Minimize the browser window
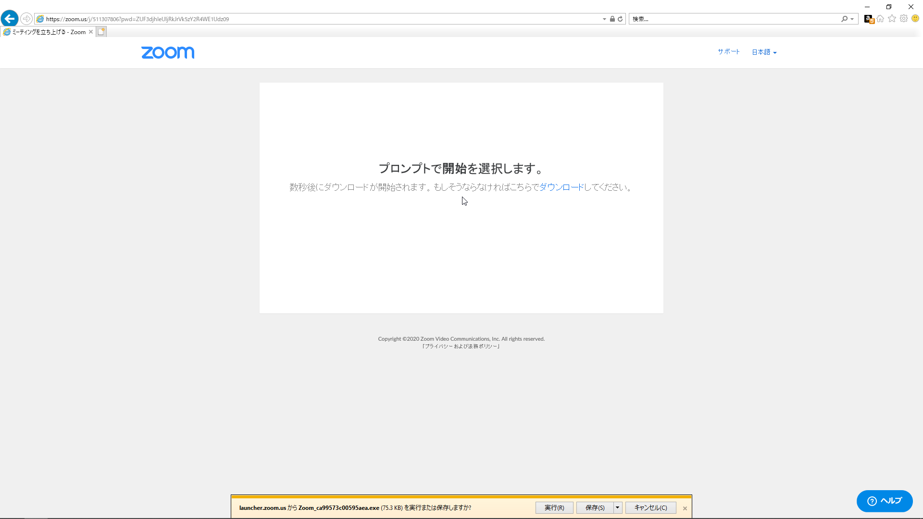The width and height of the screenshot is (923, 519). [x=867, y=7]
